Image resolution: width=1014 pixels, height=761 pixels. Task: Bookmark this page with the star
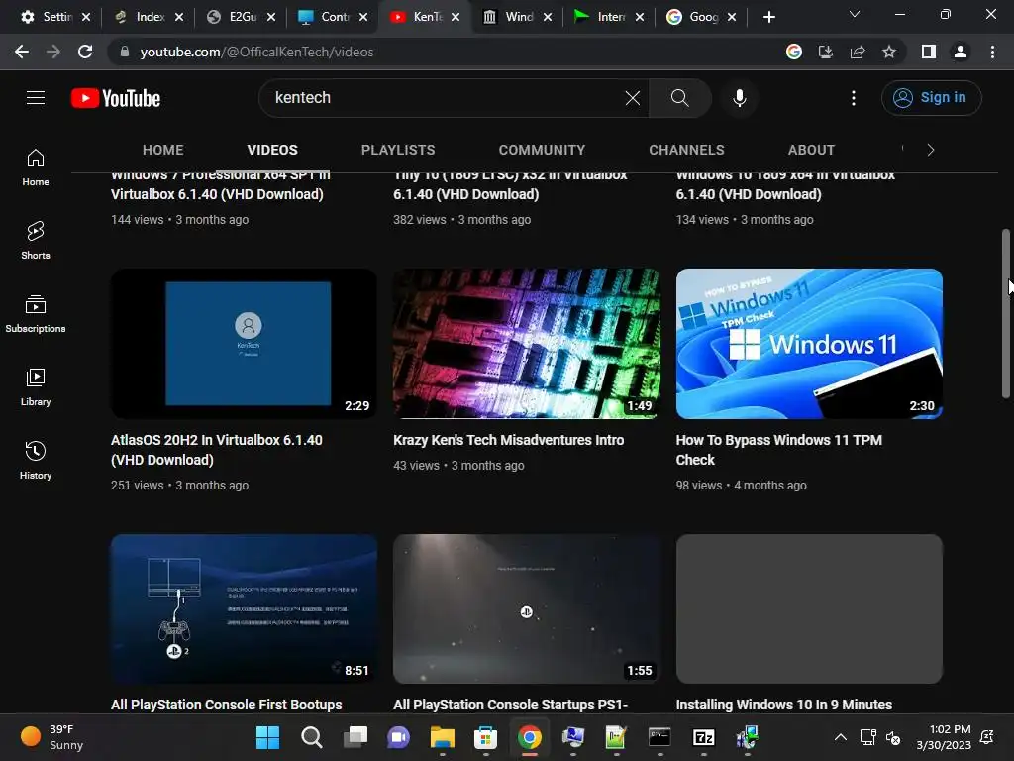[889, 52]
